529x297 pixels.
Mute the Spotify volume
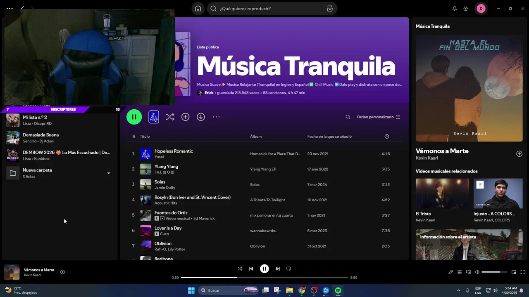(x=477, y=272)
